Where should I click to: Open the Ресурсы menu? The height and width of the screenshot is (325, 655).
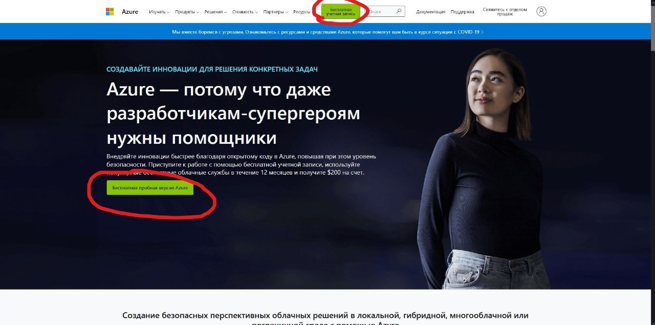302,12
